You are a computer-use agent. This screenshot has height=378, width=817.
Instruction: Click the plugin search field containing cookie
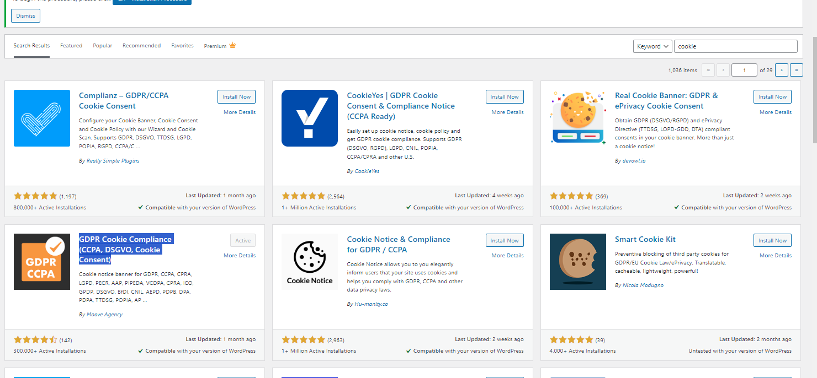pos(735,46)
